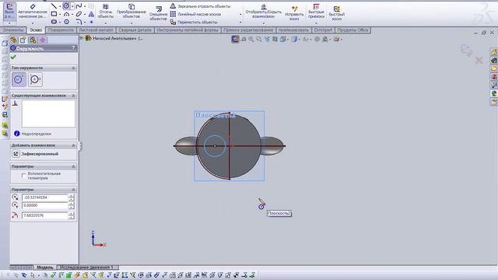Image resolution: width=498 pixels, height=280 pixels.
Task: Select the Sketch Fillet tool
Action: click(79, 22)
